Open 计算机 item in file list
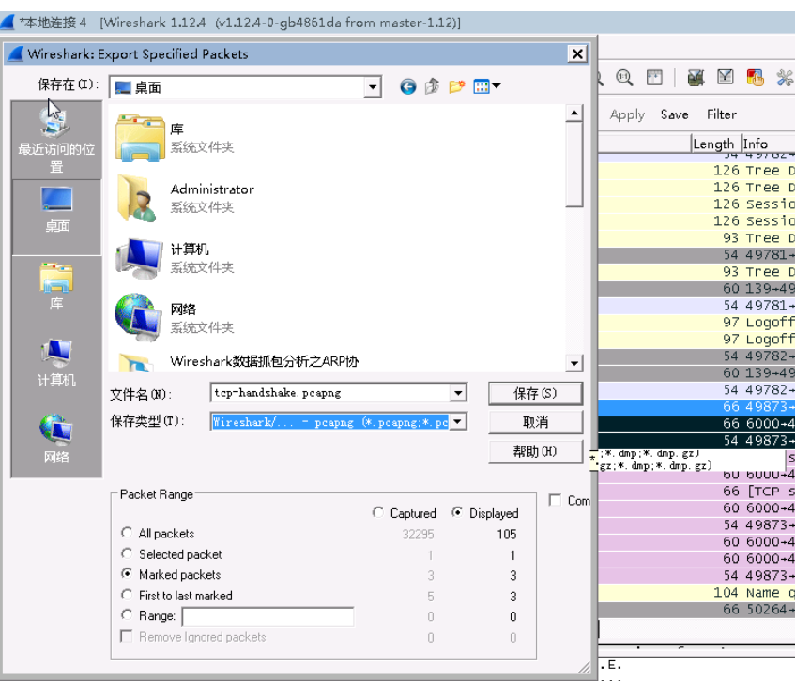This screenshot has width=795, height=681. (x=175, y=258)
